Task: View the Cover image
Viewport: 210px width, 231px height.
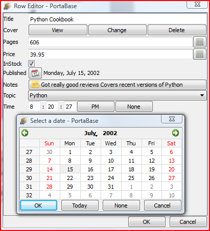Action: 58,30
